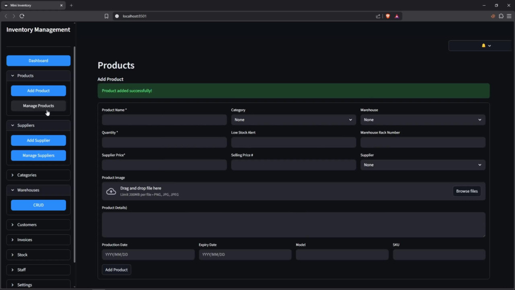
Task: Submit form with Add Product button
Action: (x=116, y=269)
